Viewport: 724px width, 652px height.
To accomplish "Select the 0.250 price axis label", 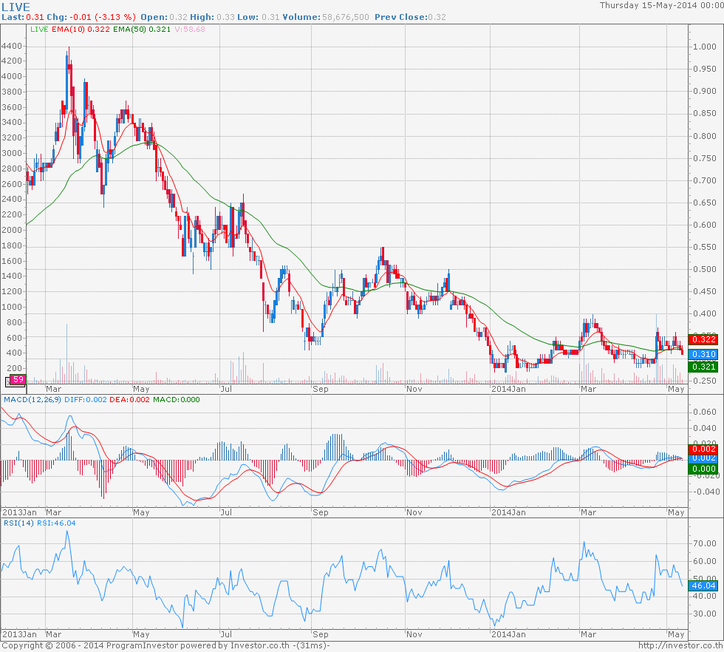I will click(x=705, y=381).
